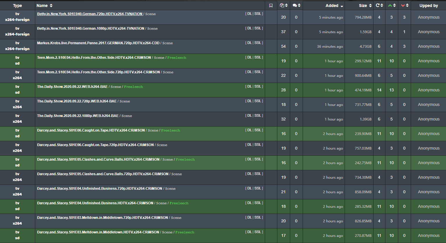Sort by Size column arrows

[370, 6]
